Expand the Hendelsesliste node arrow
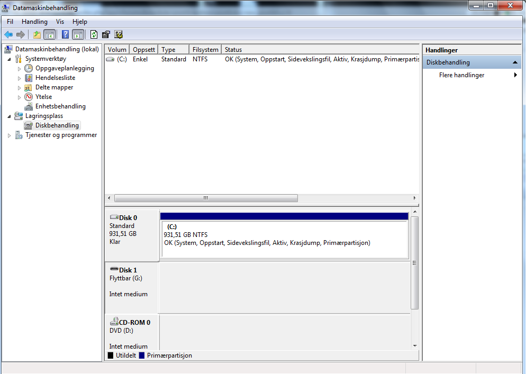Screen dimensions: 526x374 point(19,78)
